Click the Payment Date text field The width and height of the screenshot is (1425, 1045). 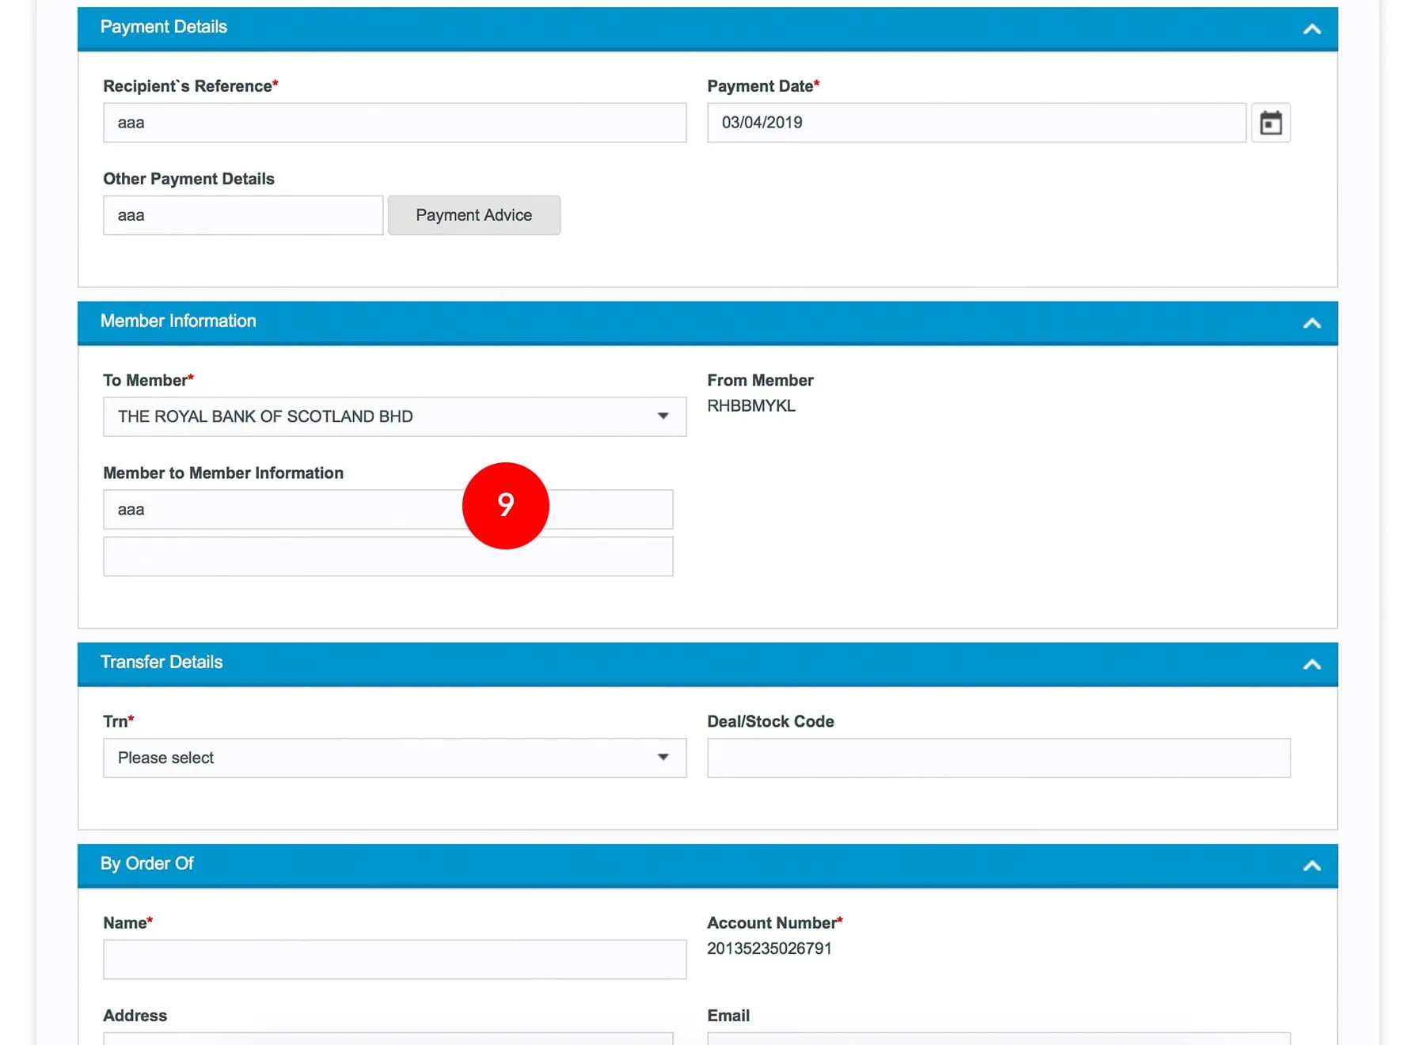click(x=975, y=123)
